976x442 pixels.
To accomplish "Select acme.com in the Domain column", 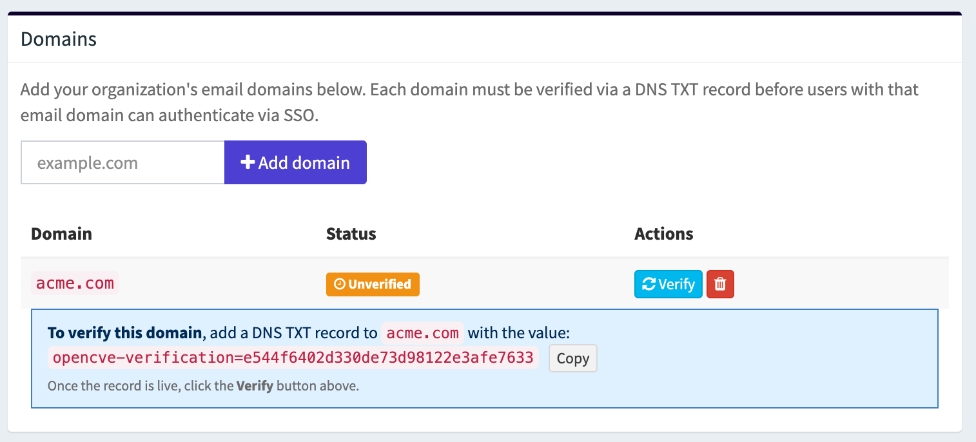I will (75, 283).
